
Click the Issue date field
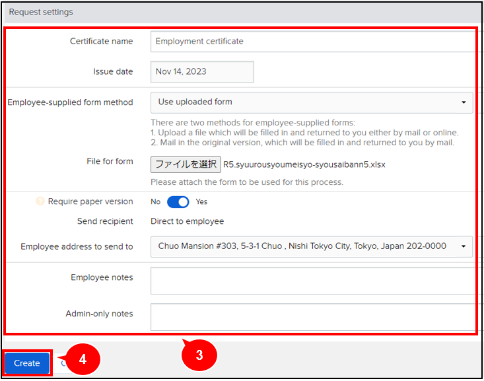coord(202,72)
